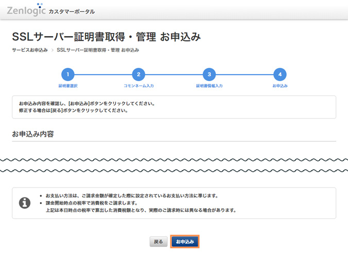This screenshot has height=267, width=348.
Task: Select step 3 circle for 証明書情報入力
Action: [x=210, y=74]
